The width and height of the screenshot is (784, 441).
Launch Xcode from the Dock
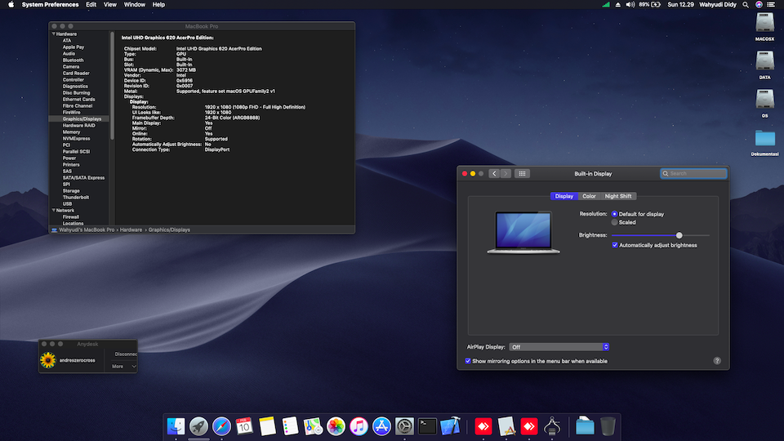[450, 425]
